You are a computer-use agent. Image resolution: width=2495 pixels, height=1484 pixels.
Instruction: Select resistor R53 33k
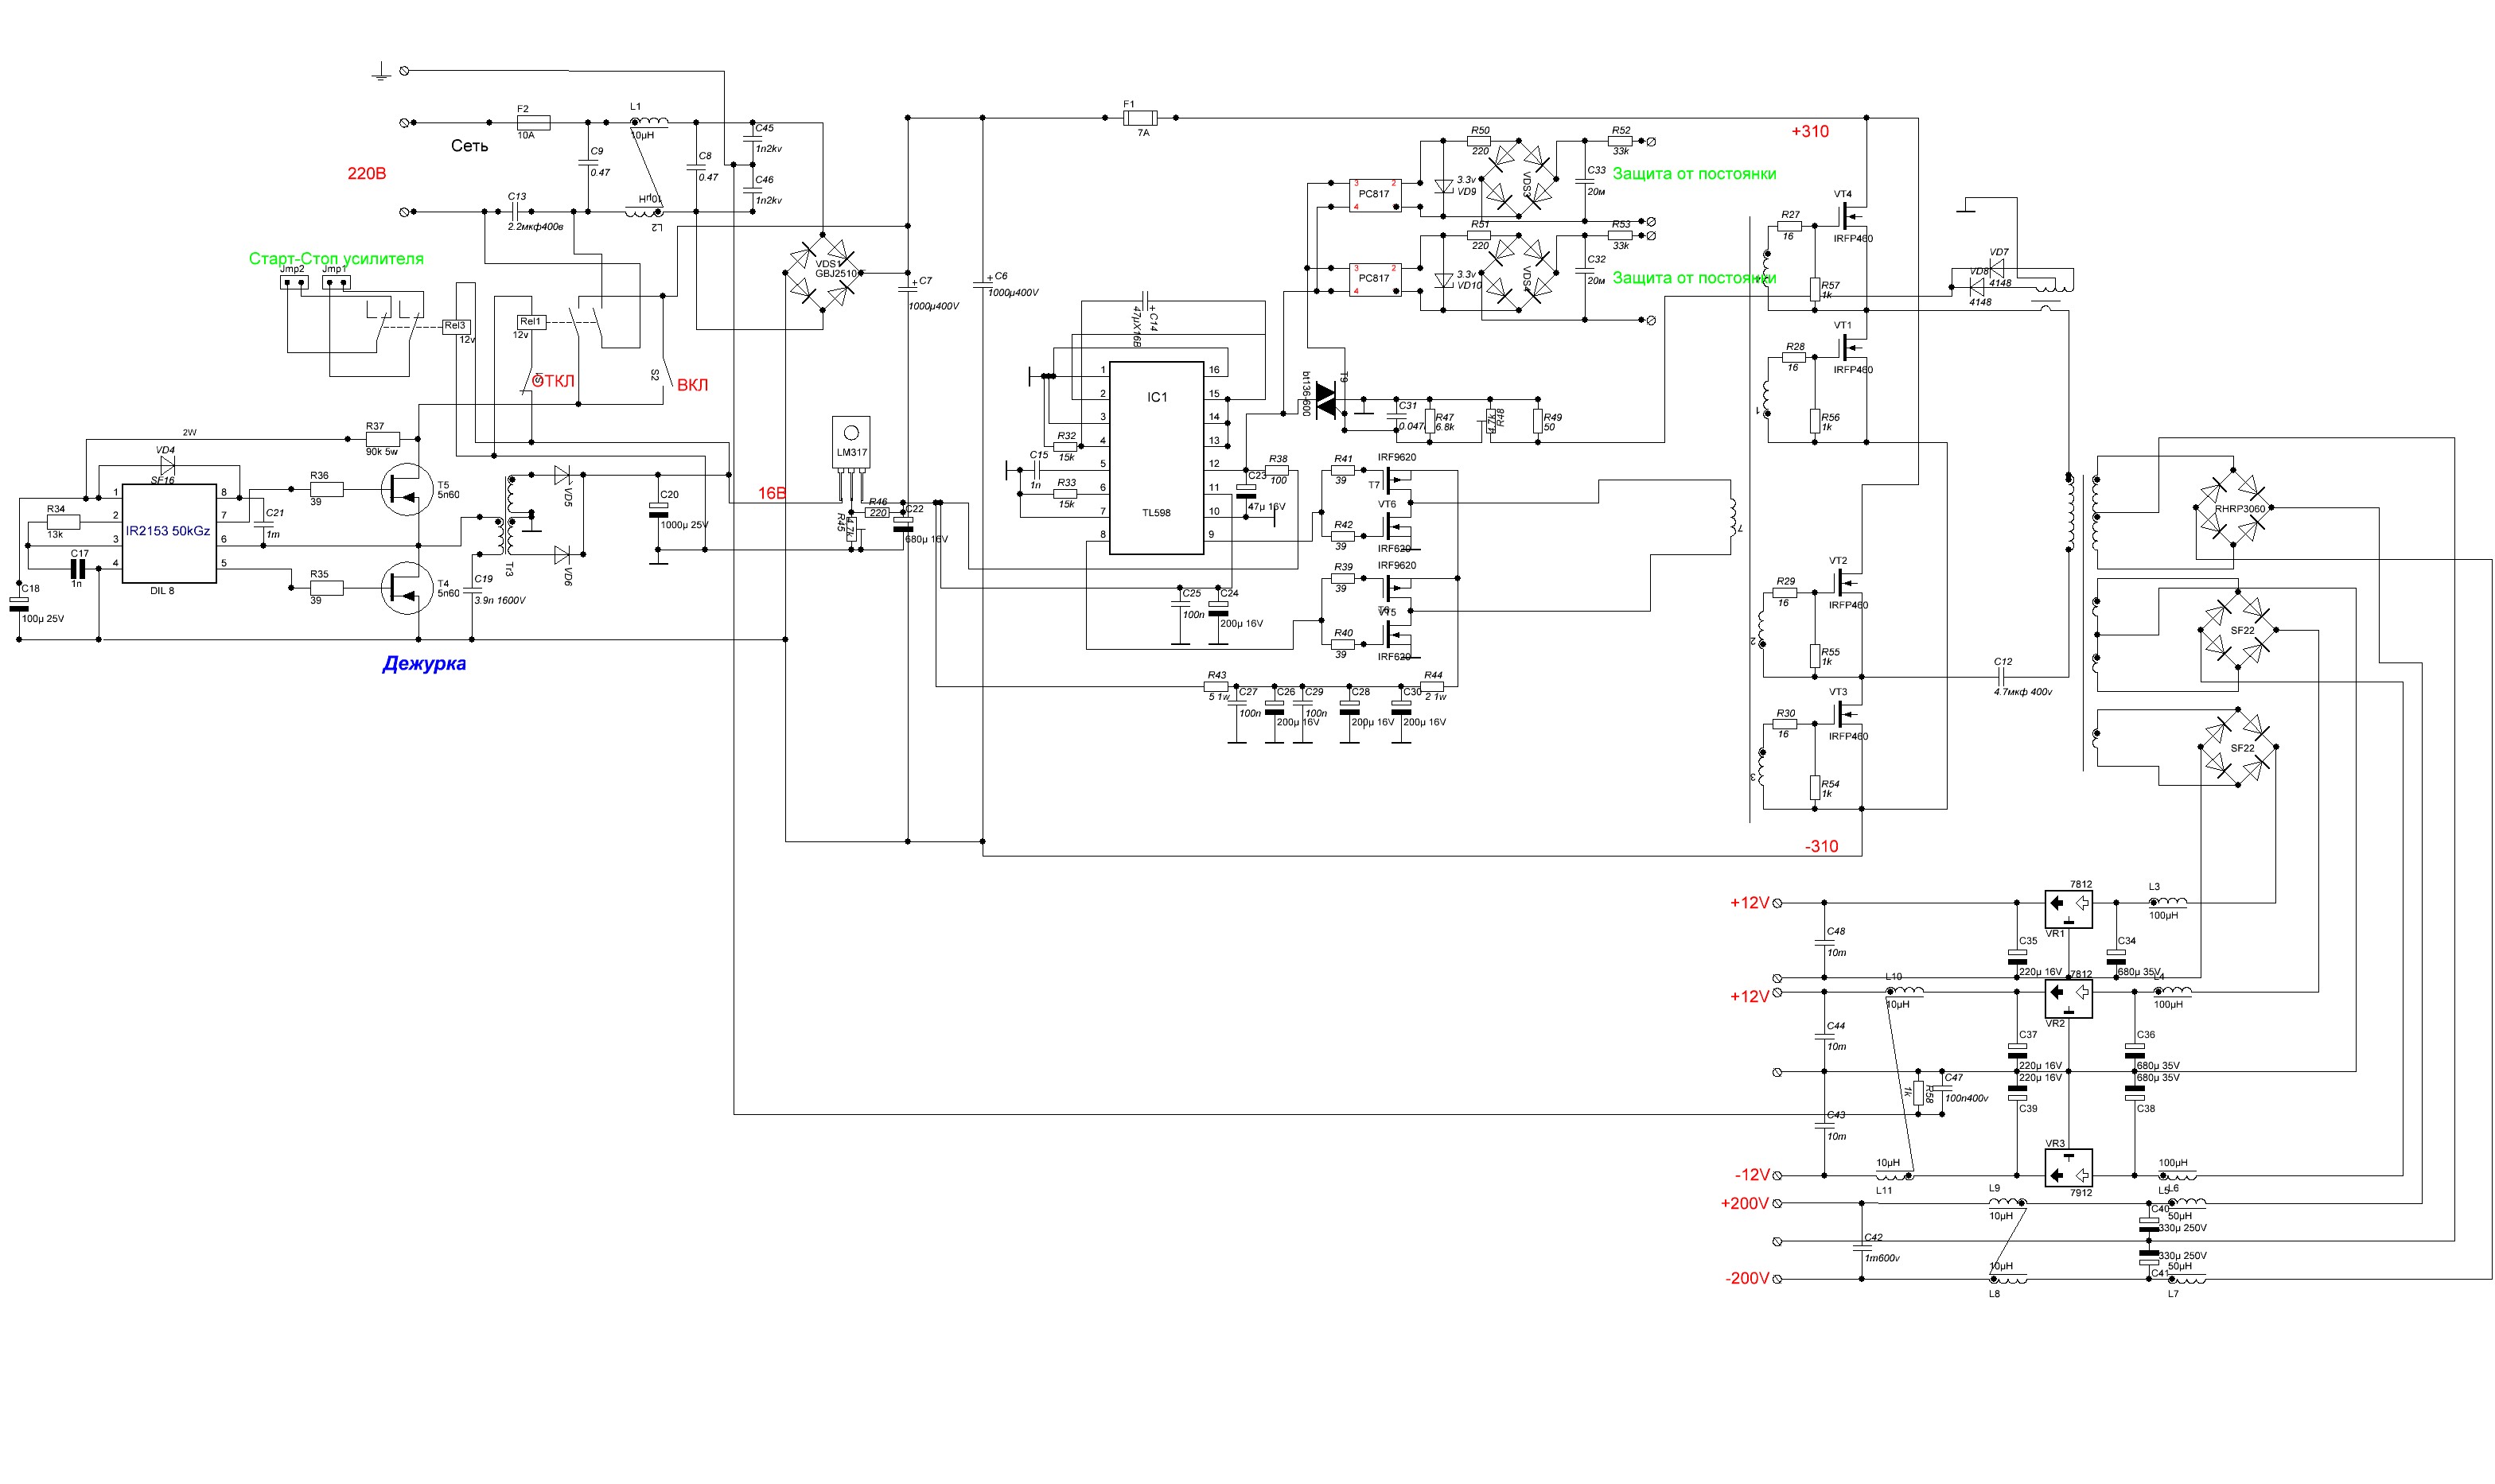coord(1620,236)
